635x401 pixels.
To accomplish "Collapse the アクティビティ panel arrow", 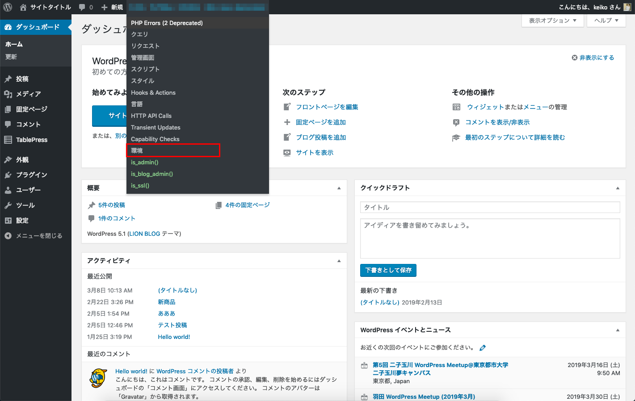I will tap(339, 261).
